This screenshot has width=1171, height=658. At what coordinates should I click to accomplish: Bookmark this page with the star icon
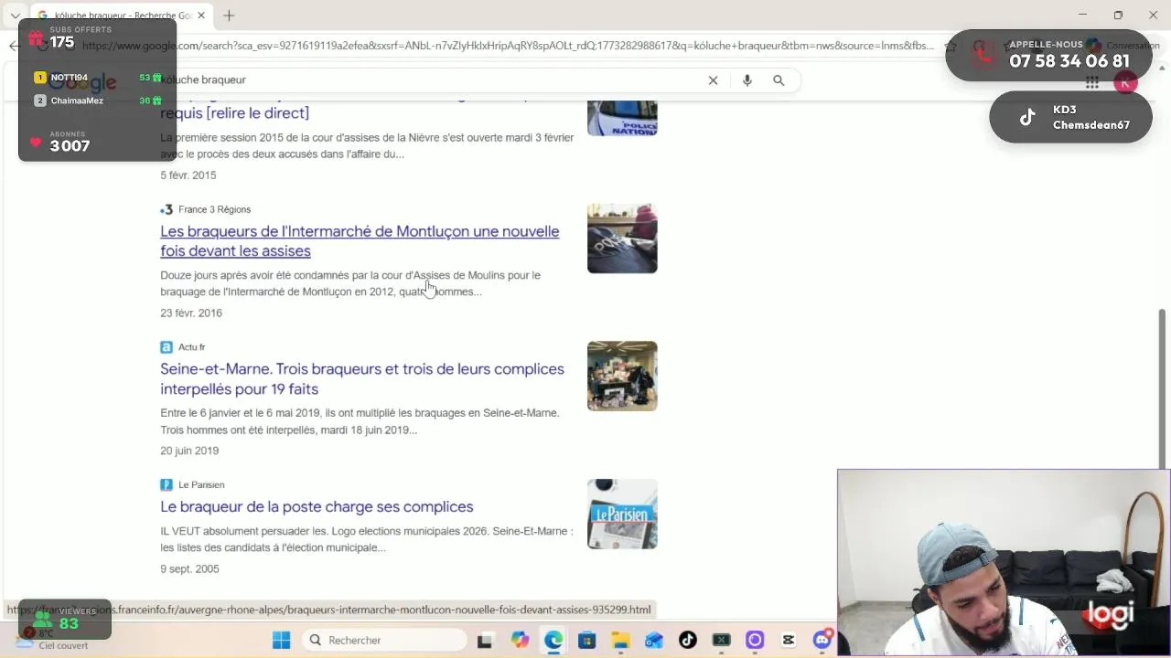(x=952, y=46)
